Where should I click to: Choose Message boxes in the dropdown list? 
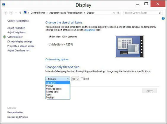tap(58, 89)
